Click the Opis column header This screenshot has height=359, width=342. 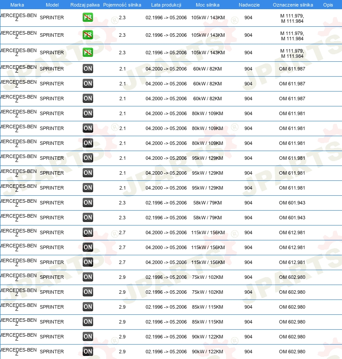tap(328, 5)
